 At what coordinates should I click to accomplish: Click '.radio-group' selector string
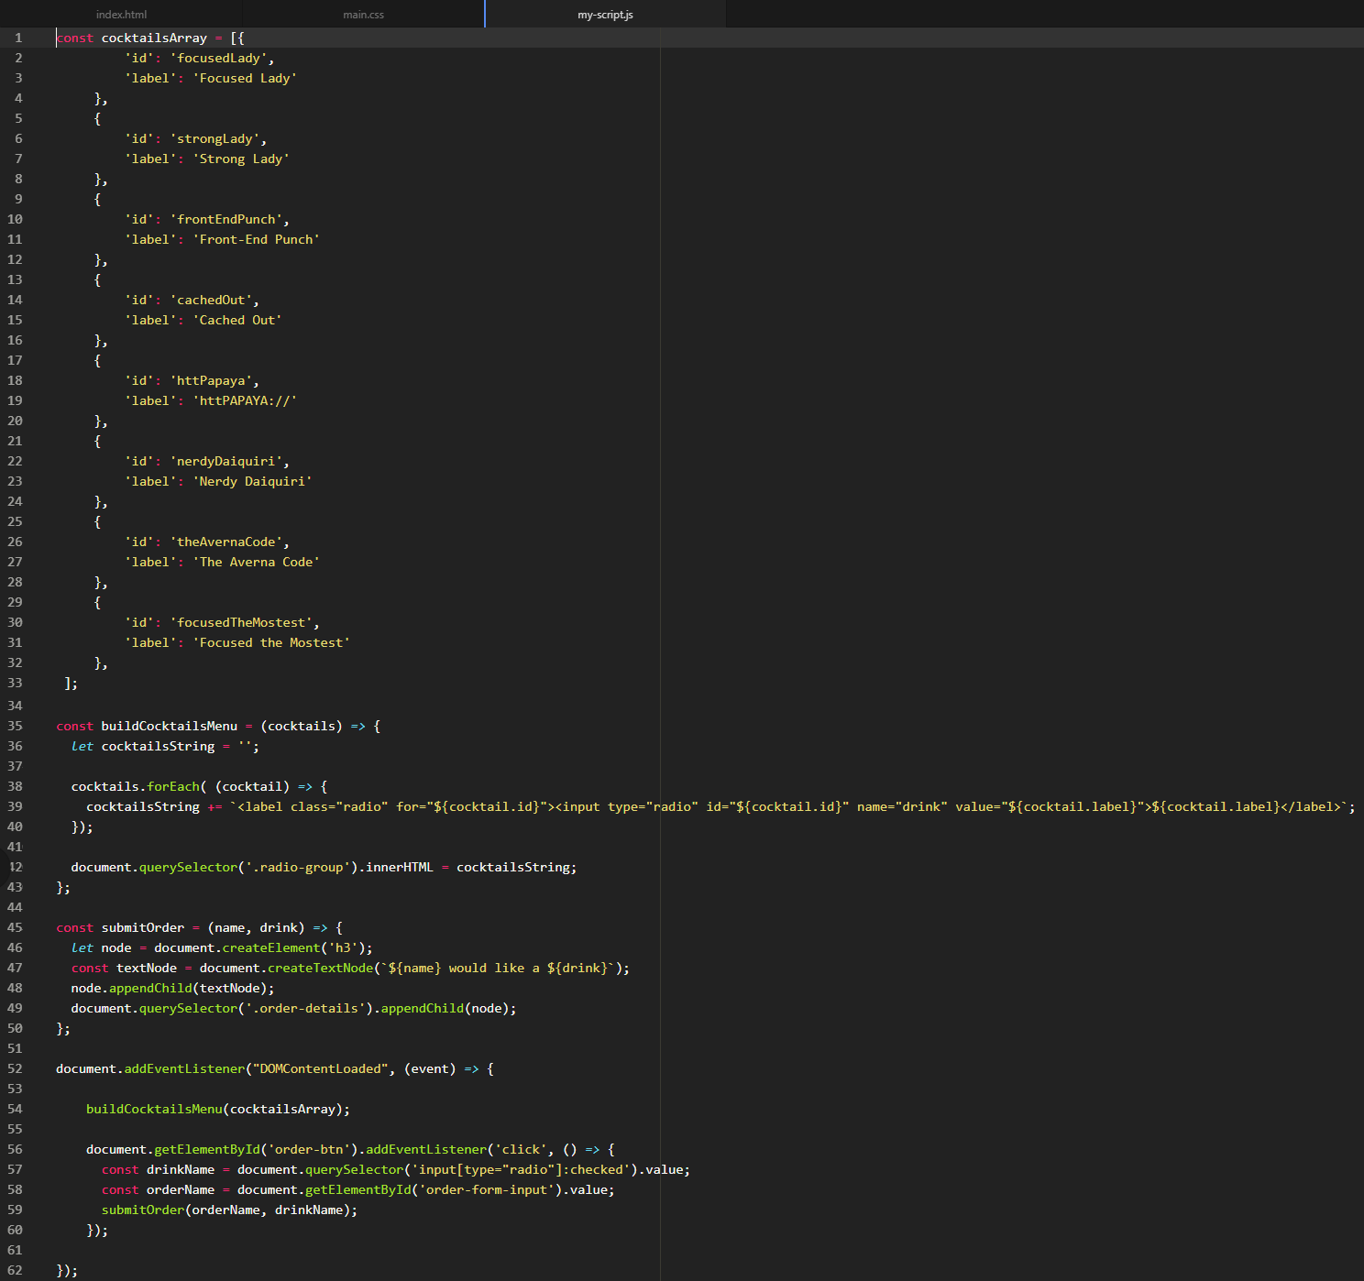click(298, 867)
